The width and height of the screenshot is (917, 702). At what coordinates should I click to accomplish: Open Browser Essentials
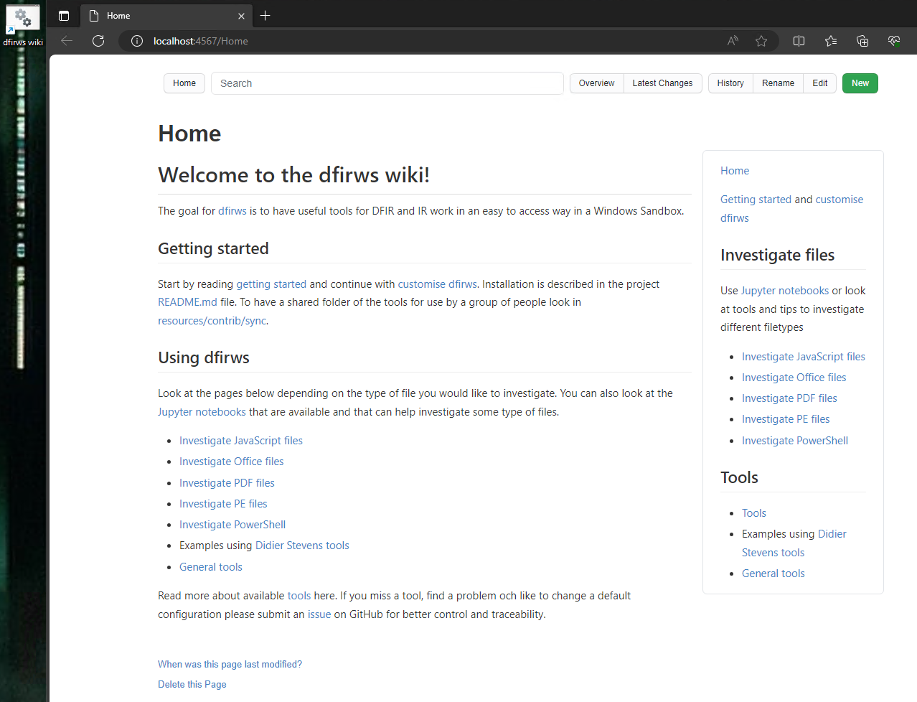[893, 41]
